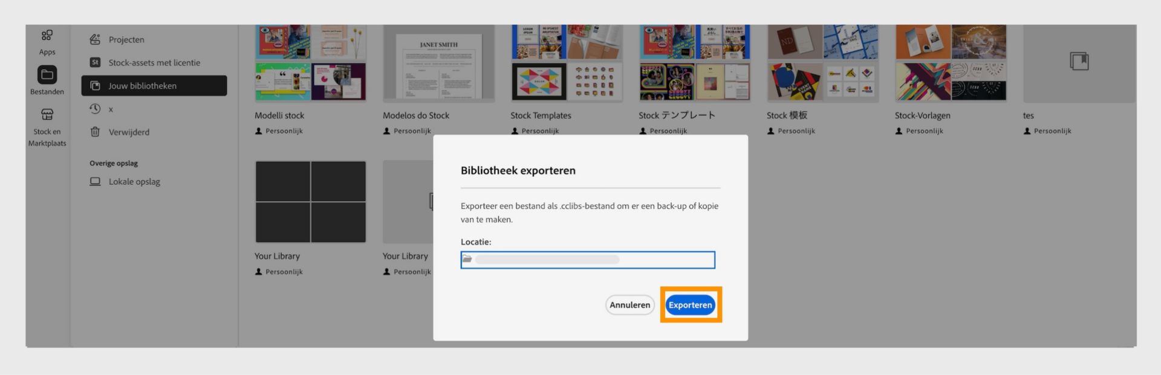Screen dimensions: 1161x375
Task: Click the Lokale opslag laptop icon
Action: click(95, 181)
